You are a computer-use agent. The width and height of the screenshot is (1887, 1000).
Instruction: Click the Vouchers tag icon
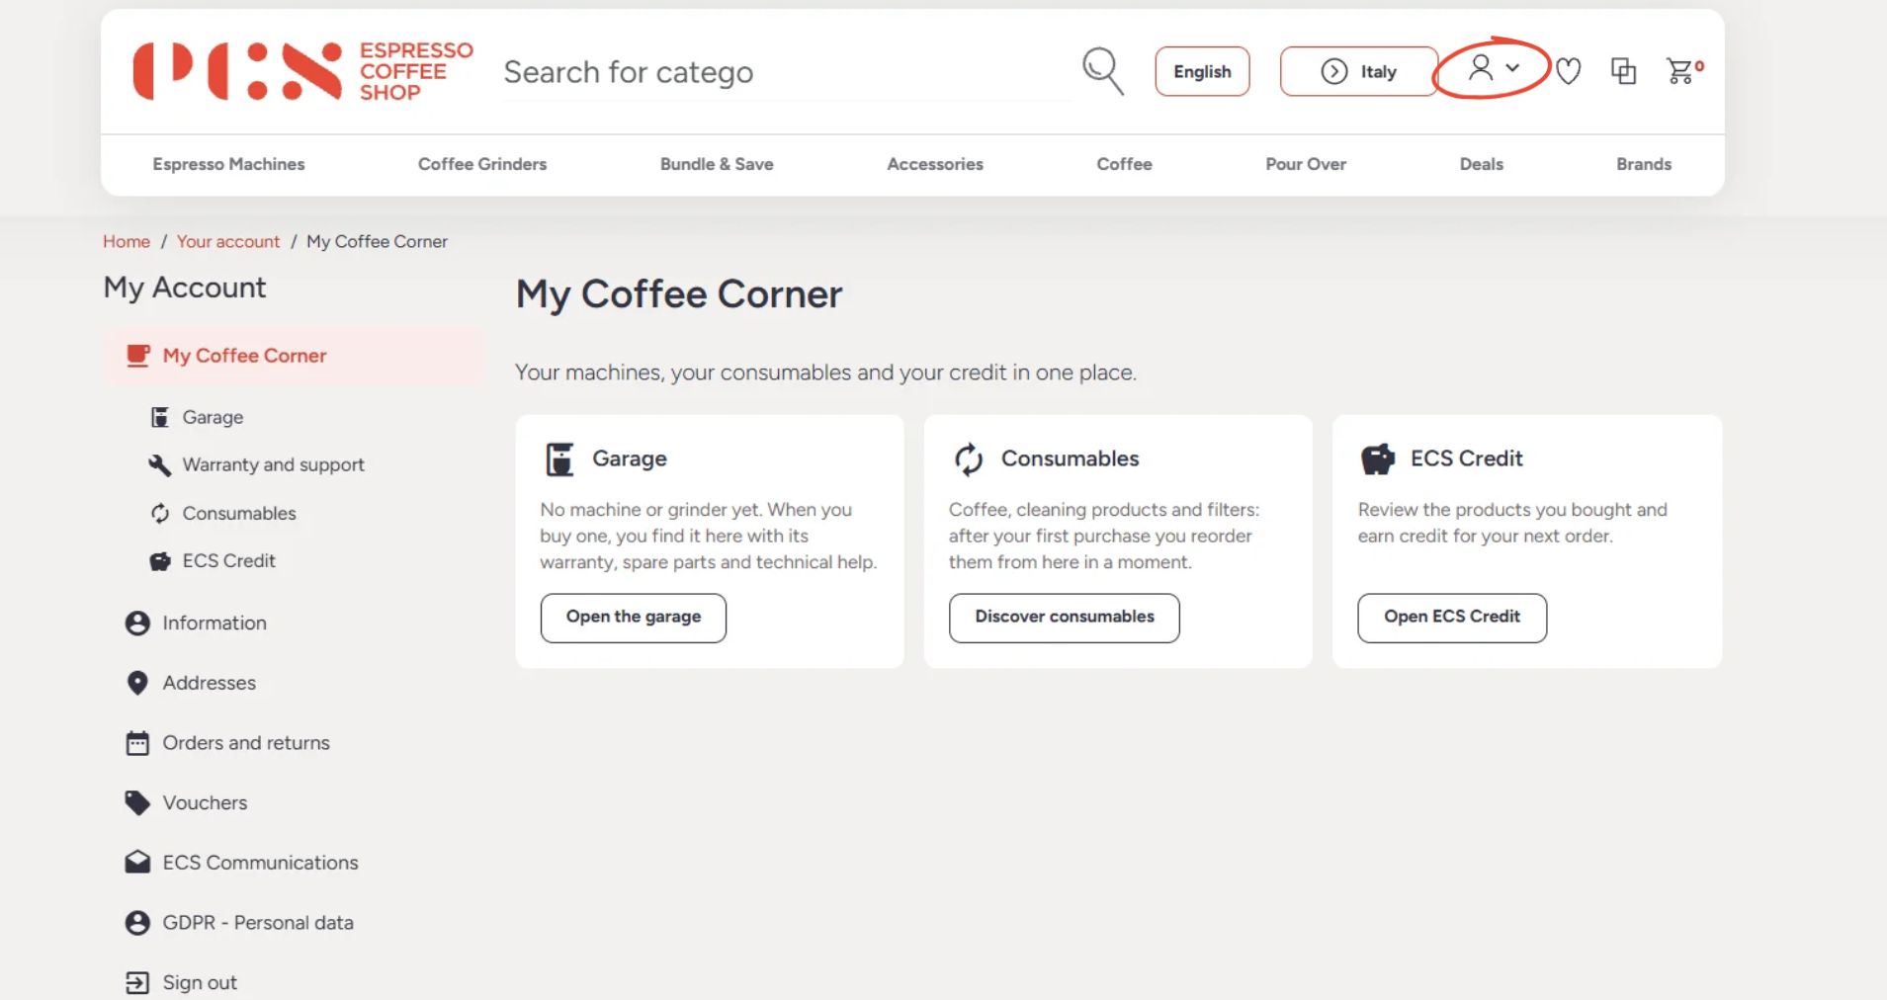pyautogui.click(x=137, y=803)
